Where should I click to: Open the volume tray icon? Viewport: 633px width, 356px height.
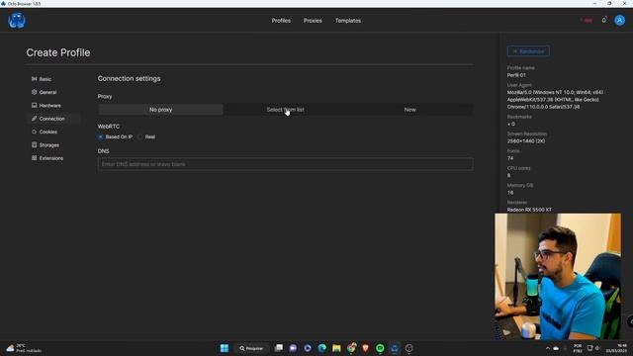(x=597, y=348)
